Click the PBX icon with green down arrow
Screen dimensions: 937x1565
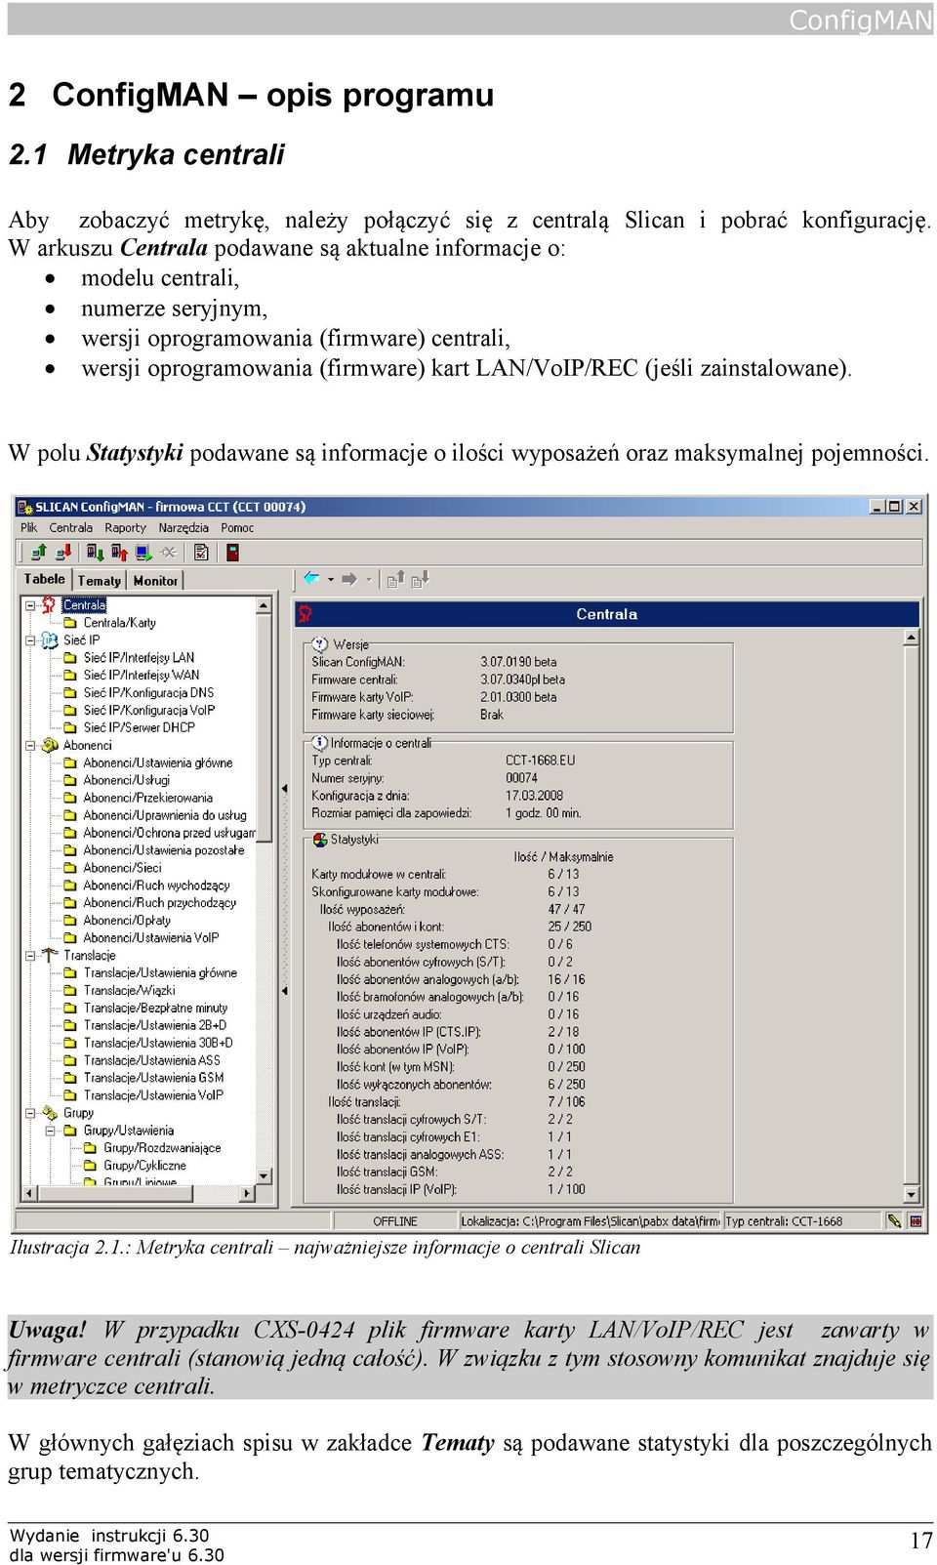(95, 553)
